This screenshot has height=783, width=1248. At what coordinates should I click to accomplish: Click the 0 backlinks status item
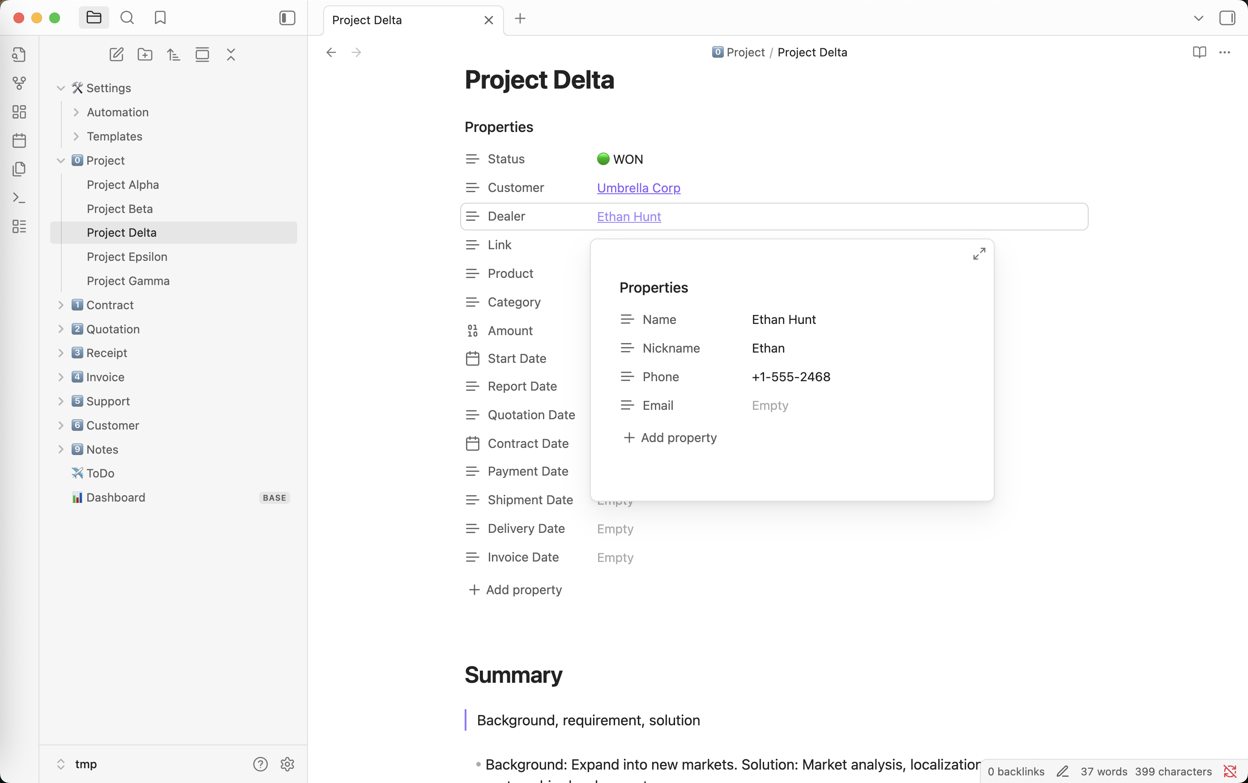pos(1015,771)
